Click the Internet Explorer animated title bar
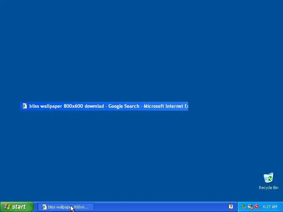The width and height of the screenshot is (283, 212). click(x=104, y=106)
